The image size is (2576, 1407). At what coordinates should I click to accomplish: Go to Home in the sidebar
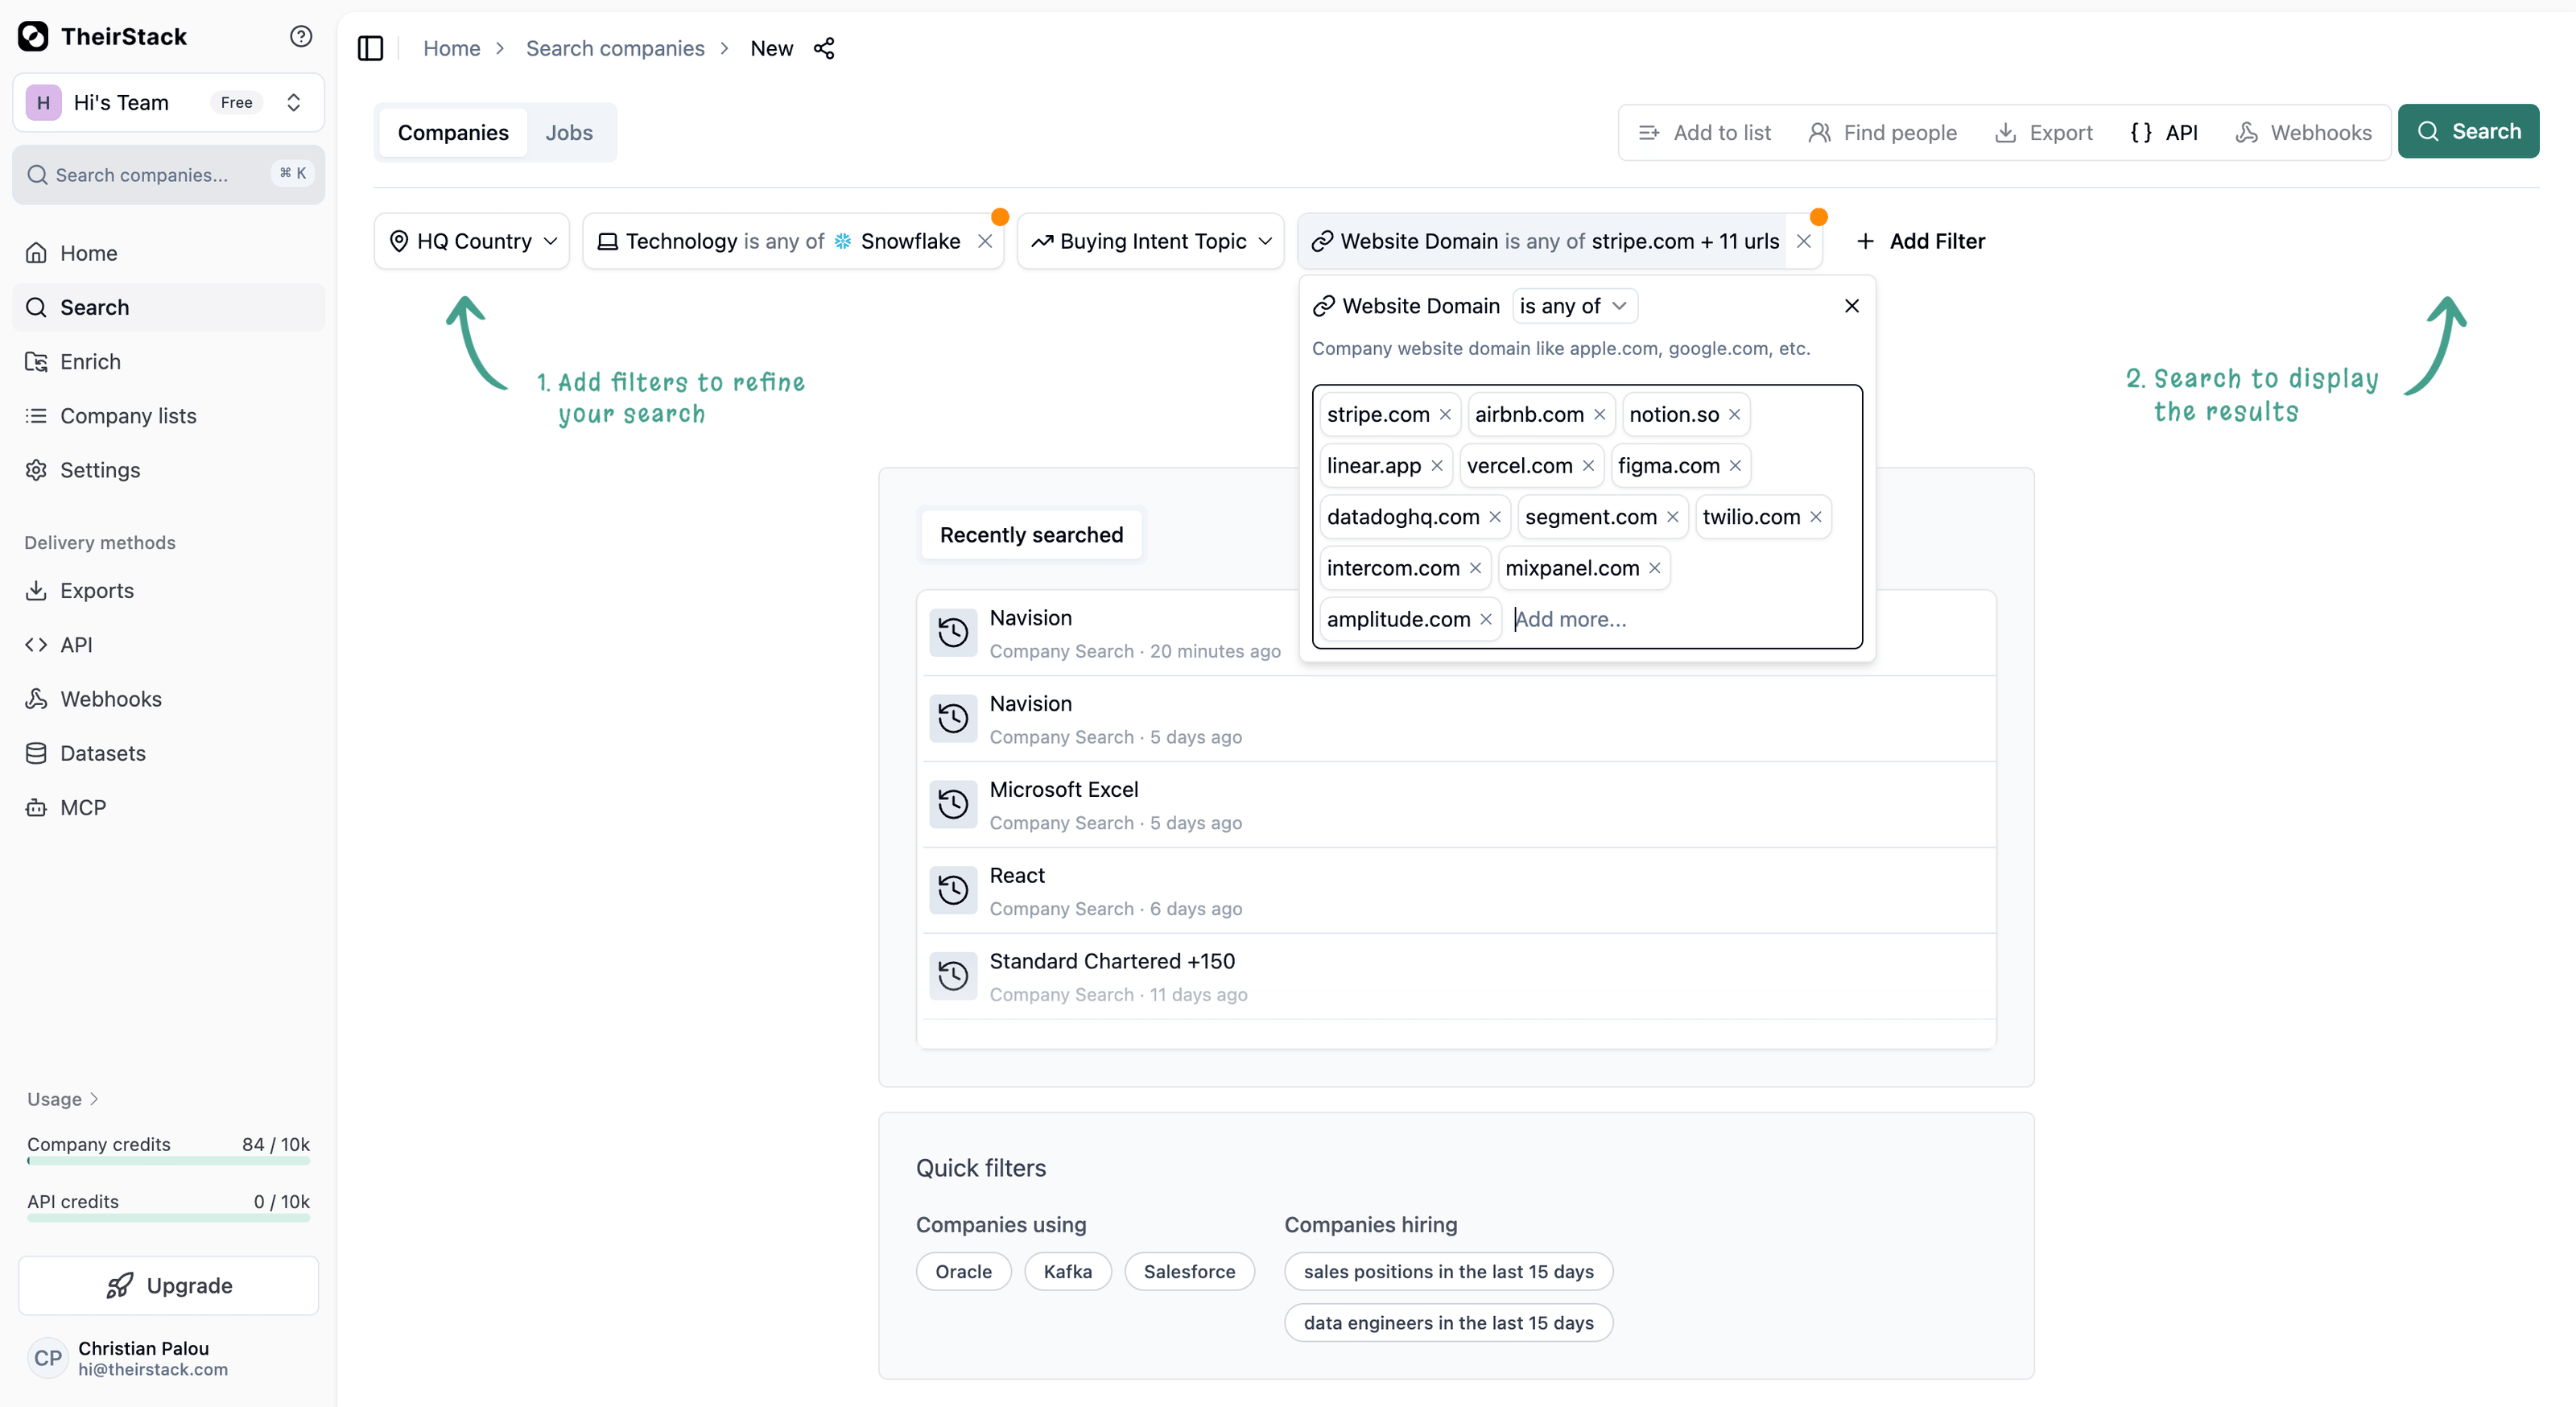click(168, 253)
